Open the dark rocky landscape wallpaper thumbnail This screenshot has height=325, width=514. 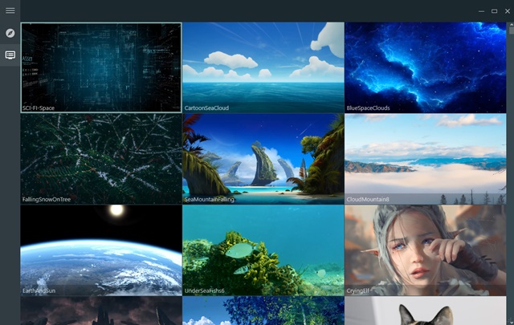(101, 311)
